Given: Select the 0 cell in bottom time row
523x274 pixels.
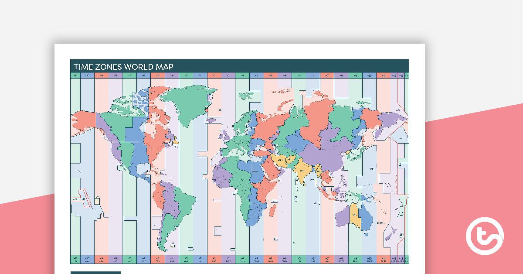Looking at the screenshot, I should coord(228,259).
